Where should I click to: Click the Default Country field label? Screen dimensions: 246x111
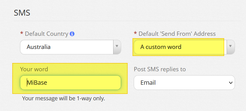click(47, 34)
